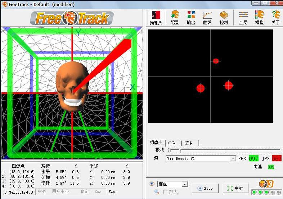Click the fifth gray status LED
Viewport: 283px width, 199px height.
point(278,192)
